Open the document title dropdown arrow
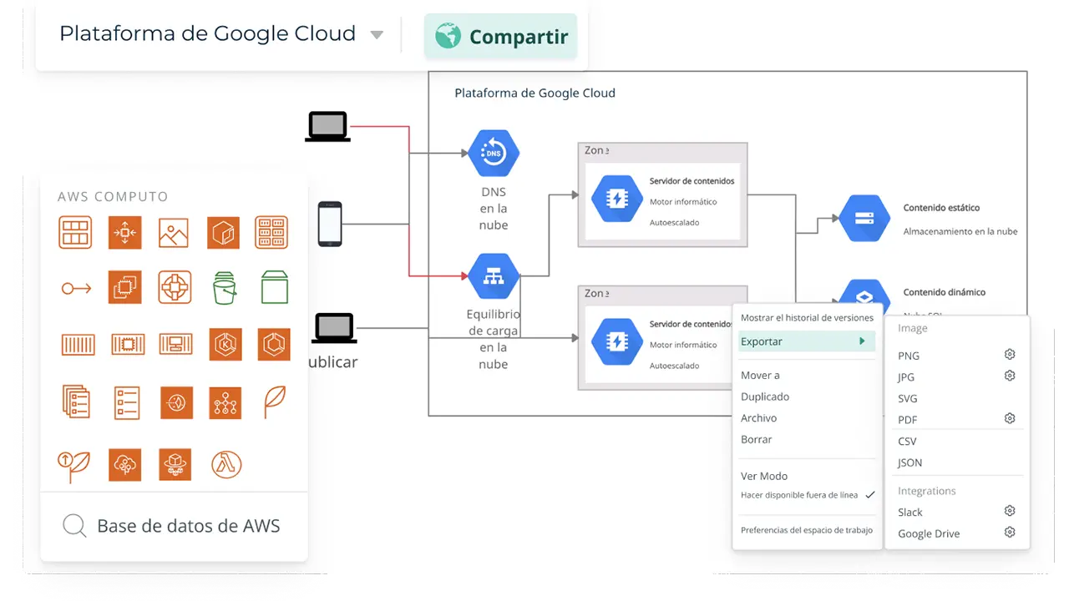Viewport: 1069px width, 601px height. tap(377, 35)
